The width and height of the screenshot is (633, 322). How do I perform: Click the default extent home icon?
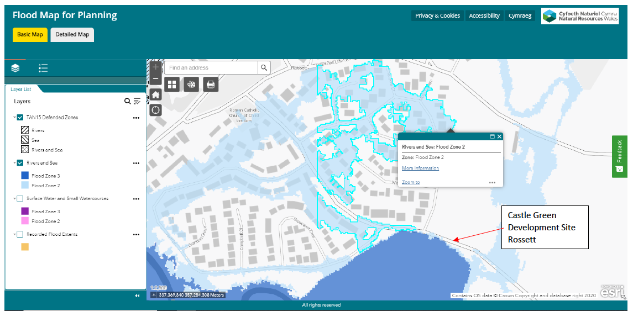(155, 94)
